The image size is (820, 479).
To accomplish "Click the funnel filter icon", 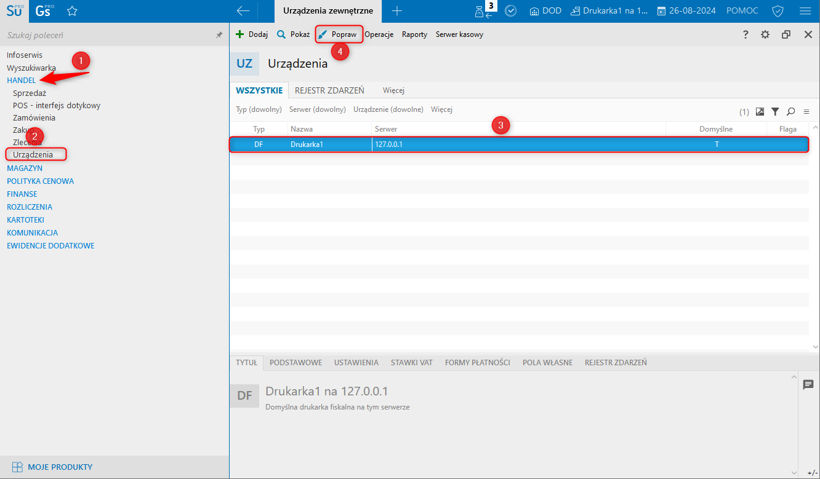I will click(x=775, y=112).
